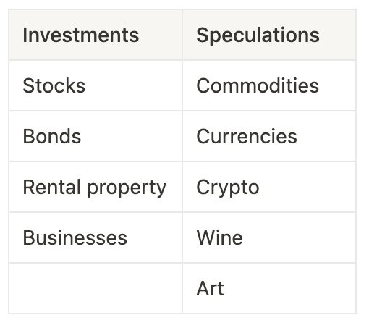Select the Commodities cell

coord(269,85)
